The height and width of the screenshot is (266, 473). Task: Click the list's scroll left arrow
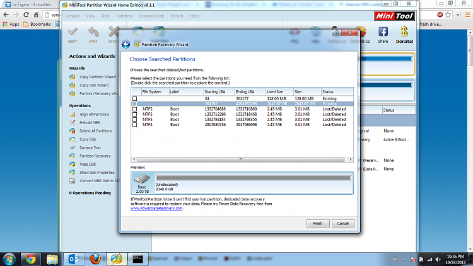point(134,159)
